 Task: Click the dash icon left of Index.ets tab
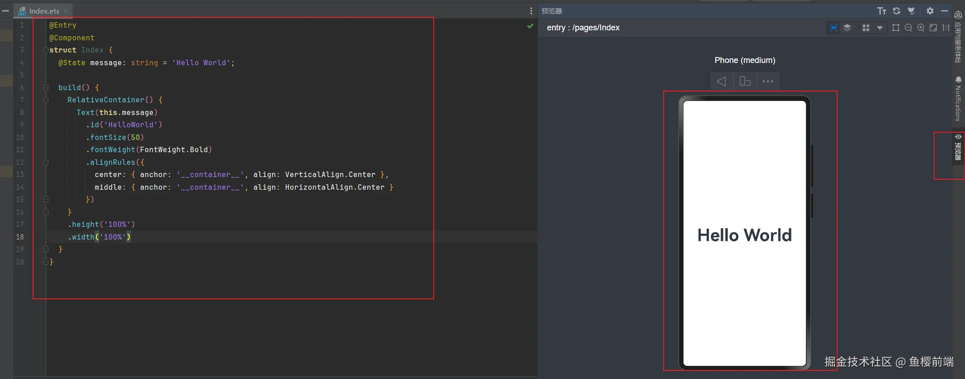(5, 11)
